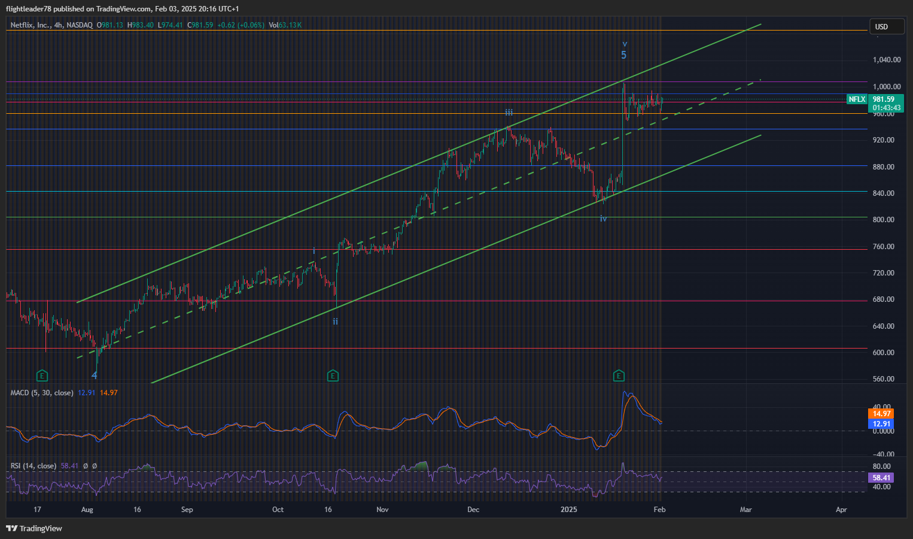Click the mid-October earnings E marker
Viewport: 913px width, 539px height.
tap(333, 376)
